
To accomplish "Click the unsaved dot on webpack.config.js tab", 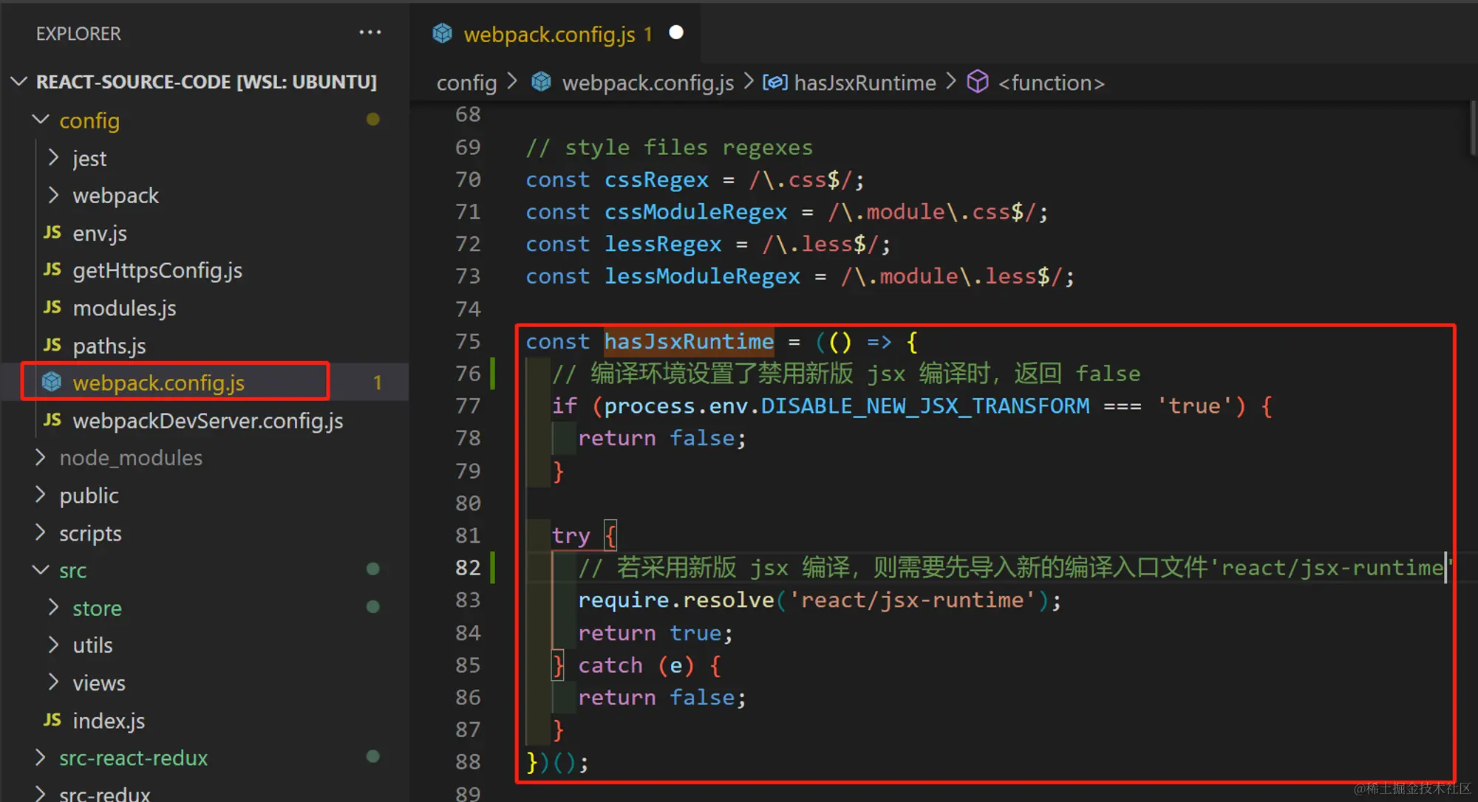I will point(675,32).
